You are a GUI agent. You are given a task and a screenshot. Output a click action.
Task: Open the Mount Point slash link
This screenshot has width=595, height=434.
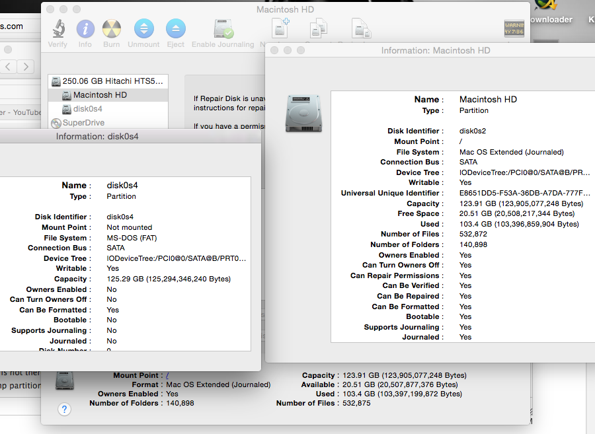(167, 375)
